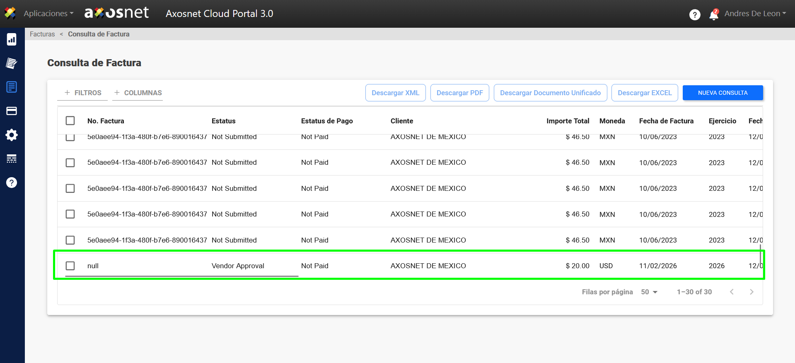
Task: Click the Facturas breadcrumb link
Action: [x=42, y=34]
